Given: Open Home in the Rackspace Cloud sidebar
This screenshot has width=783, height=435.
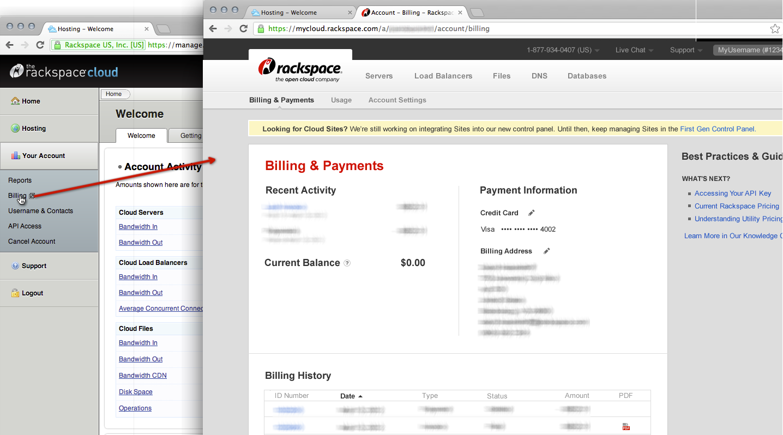Looking at the screenshot, I should tap(49, 101).
